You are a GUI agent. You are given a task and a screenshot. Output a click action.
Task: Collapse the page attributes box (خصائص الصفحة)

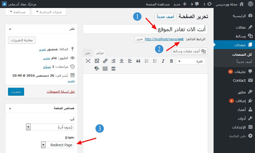point(10,108)
